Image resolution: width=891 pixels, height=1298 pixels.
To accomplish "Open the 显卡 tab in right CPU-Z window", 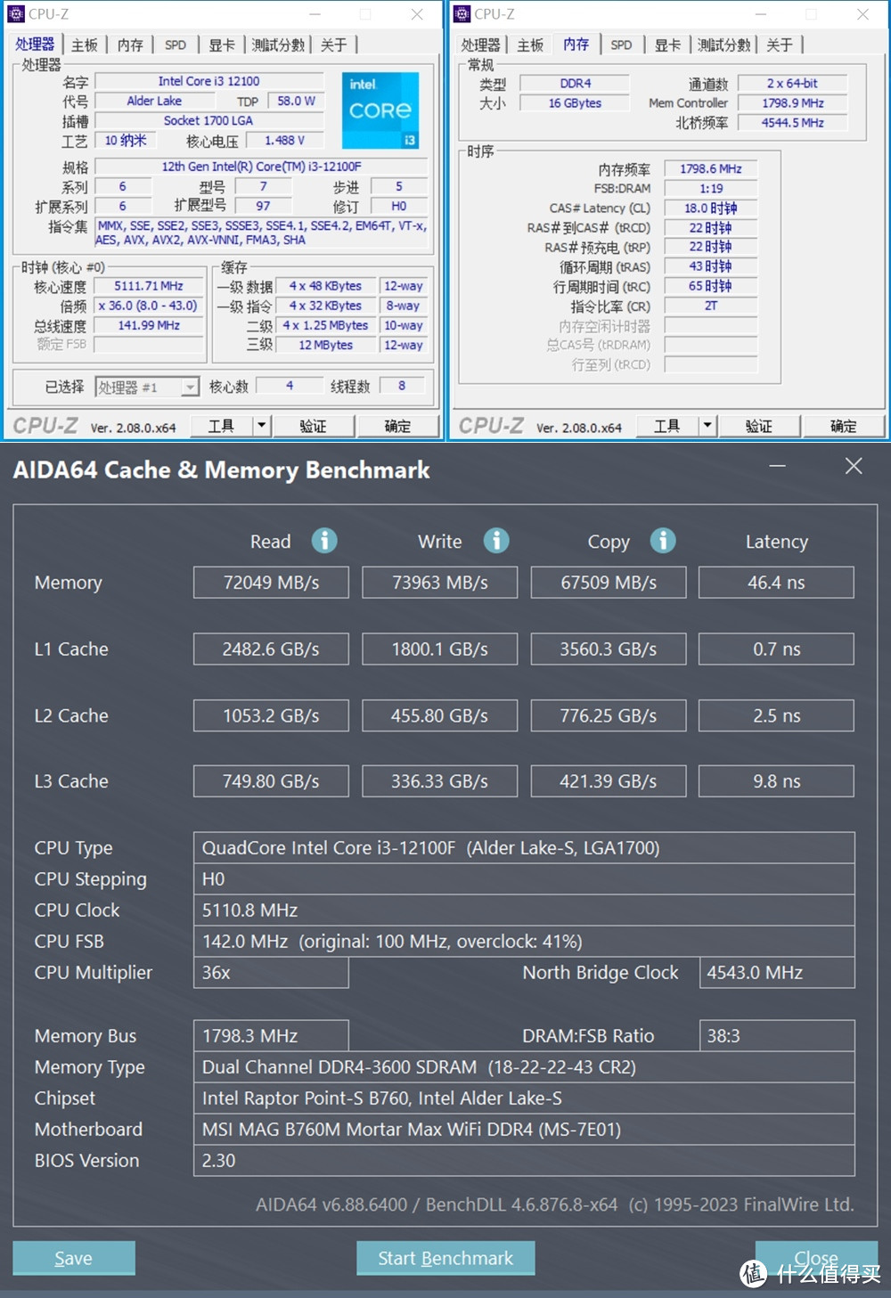I will tap(667, 45).
